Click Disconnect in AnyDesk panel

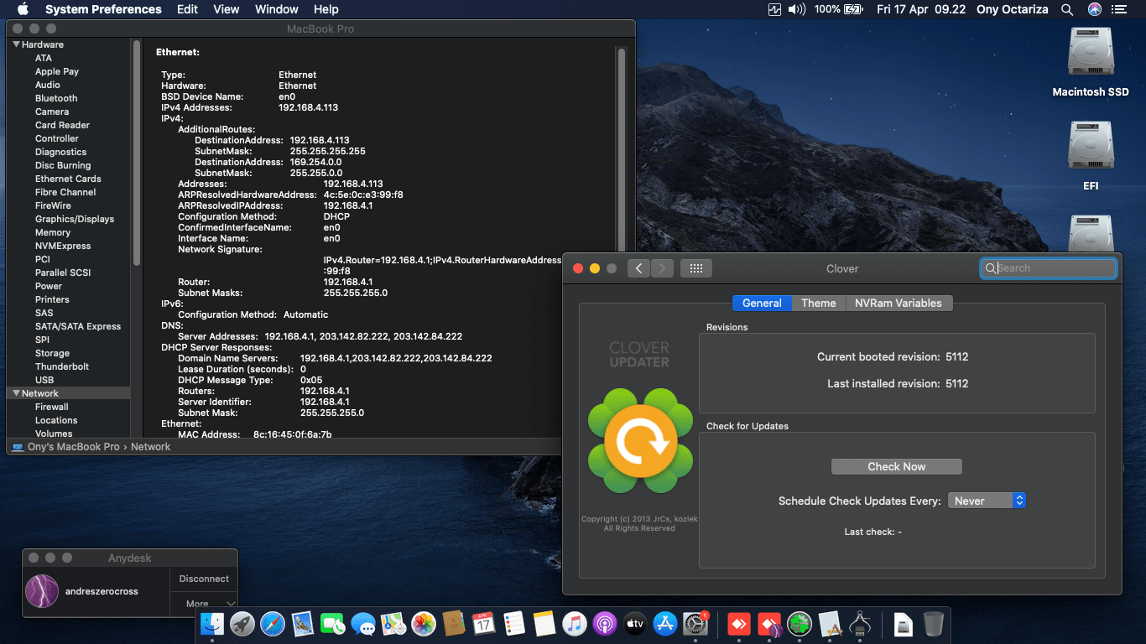click(204, 579)
